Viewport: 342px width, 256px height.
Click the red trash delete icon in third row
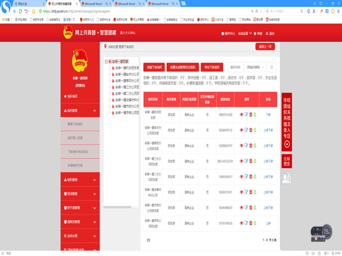[x=251, y=145]
